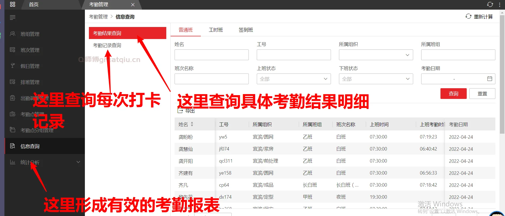Expand the 上班状态 dropdown
Screen dimensions: 505x216
coord(293,79)
